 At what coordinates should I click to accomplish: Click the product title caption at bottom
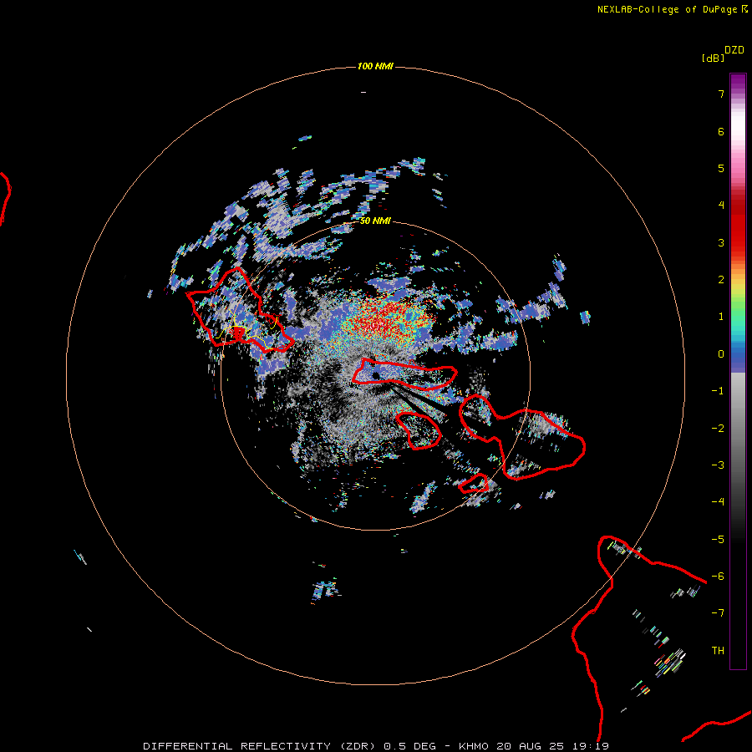(376, 746)
